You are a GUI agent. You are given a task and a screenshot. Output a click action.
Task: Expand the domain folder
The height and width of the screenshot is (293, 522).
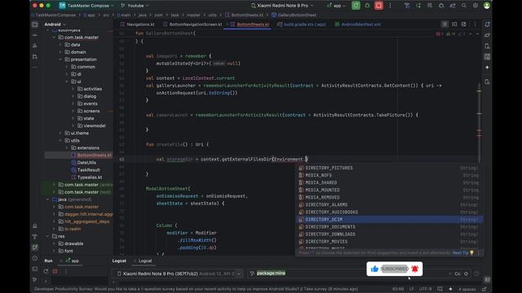[60, 52]
